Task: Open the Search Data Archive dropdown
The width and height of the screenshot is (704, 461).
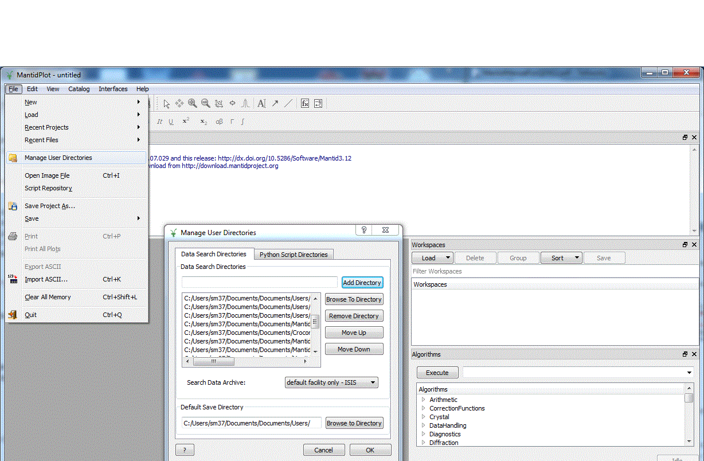Action: click(x=331, y=382)
